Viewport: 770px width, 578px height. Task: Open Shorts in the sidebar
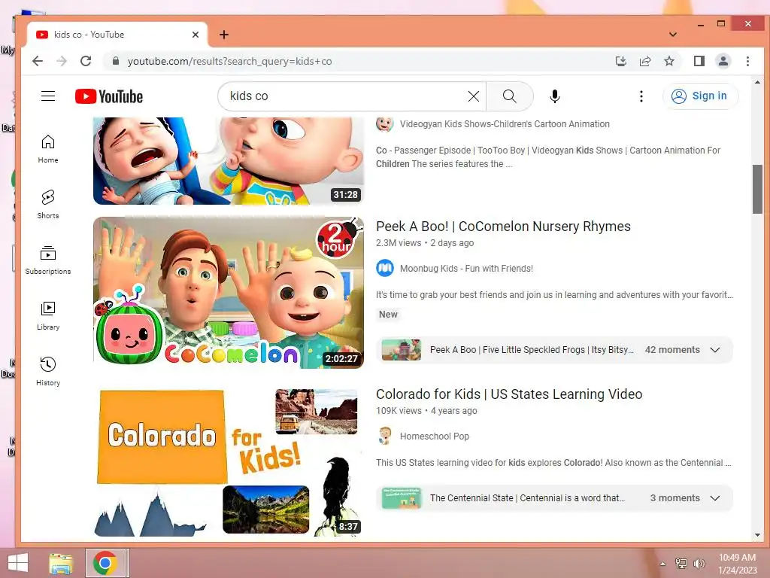[x=47, y=205]
